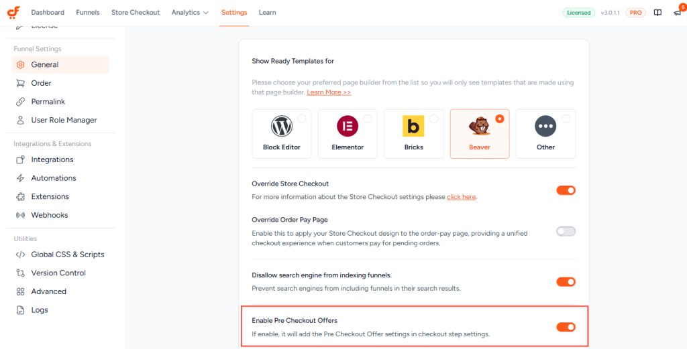Click the 'Enable Pre Checkout Offers' label
687x349 pixels.
(295, 321)
